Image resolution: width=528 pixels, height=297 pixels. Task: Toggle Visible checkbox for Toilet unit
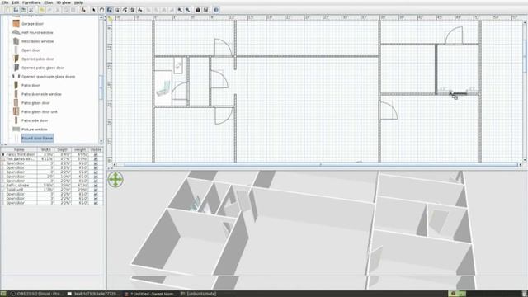[x=96, y=190]
